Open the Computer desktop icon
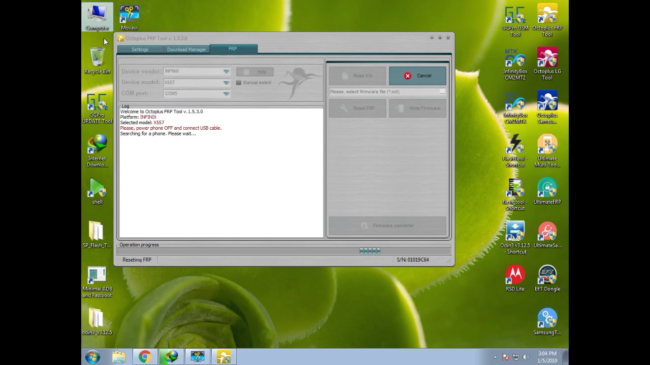650x365 pixels. tap(97, 17)
